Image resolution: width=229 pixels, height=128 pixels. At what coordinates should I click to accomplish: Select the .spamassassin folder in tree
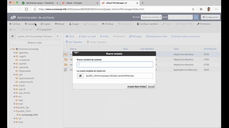pyautogui.click(x=26, y=78)
